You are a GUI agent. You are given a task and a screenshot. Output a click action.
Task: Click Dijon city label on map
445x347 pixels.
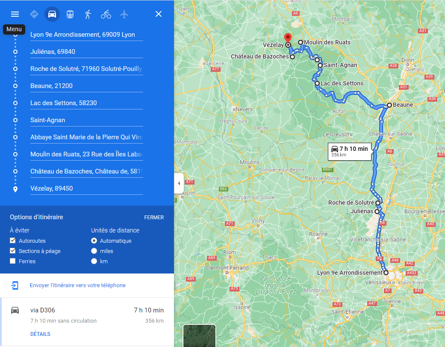407,60
